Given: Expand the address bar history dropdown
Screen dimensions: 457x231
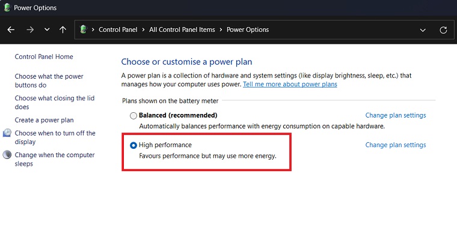Looking at the screenshot, I should pos(423,30).
